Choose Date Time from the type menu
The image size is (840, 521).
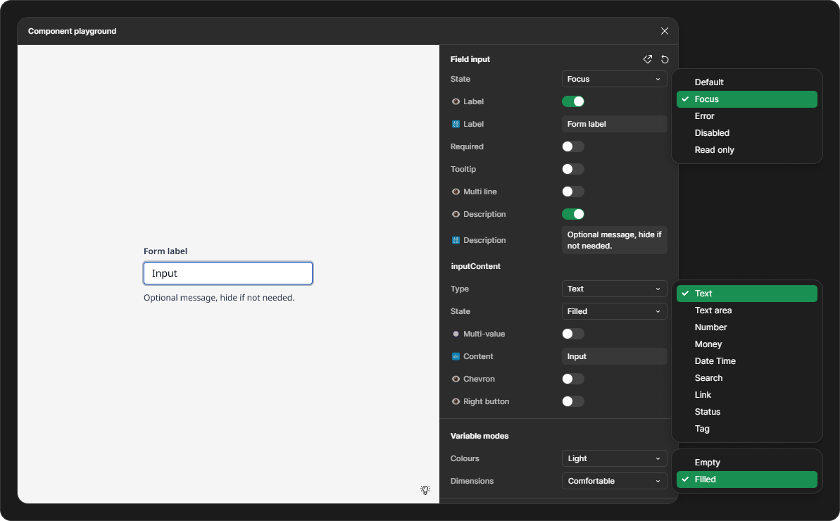747,361
